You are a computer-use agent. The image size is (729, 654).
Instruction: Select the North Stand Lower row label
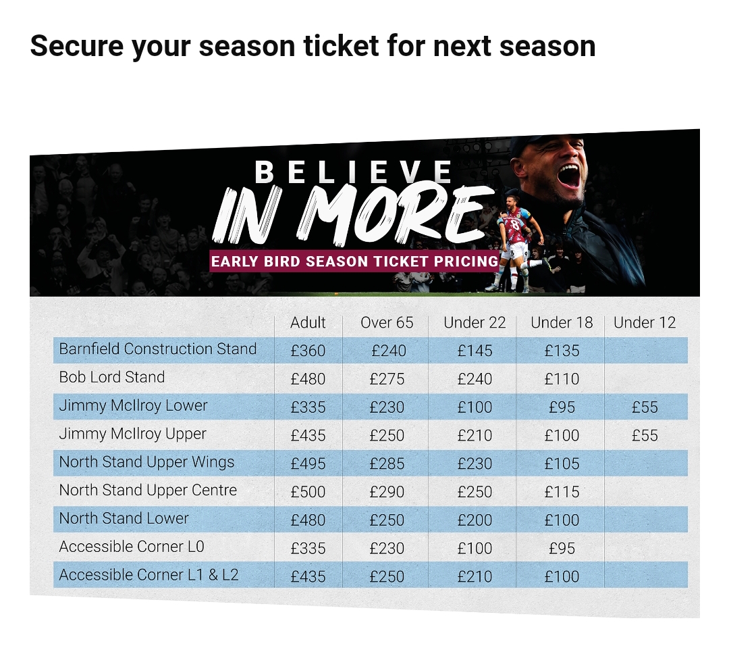[x=124, y=519]
